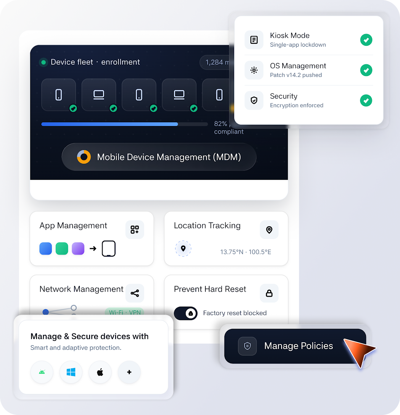400x415 pixels.
Task: Click the Factory reset blocked label
Action: (x=235, y=313)
